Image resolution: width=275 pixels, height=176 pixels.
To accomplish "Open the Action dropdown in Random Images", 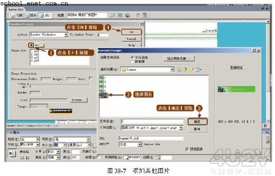I will pyautogui.click(x=49, y=35).
